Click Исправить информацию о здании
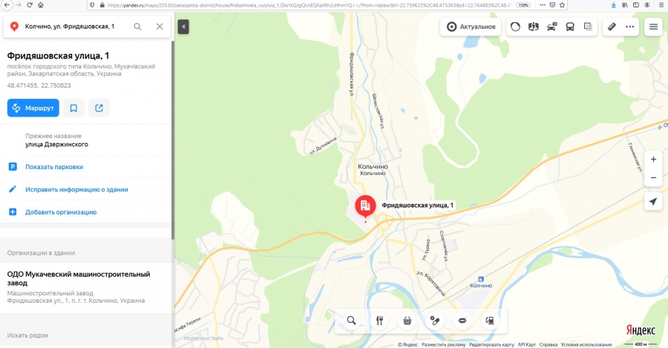Image resolution: width=668 pixels, height=348 pixels. point(76,189)
